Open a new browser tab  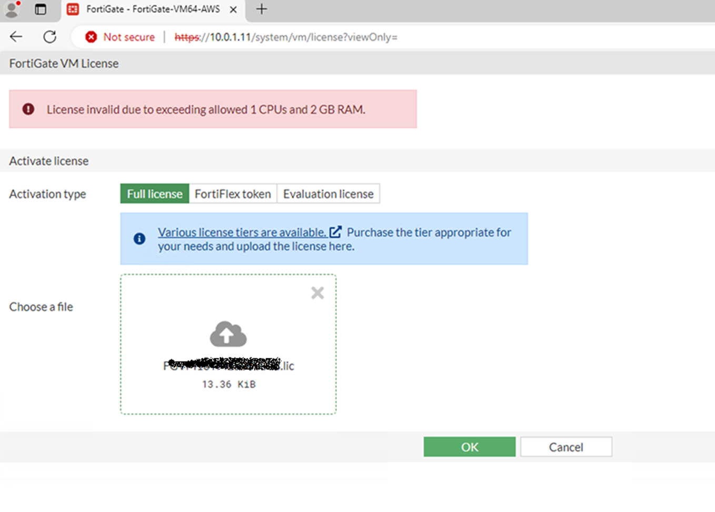click(x=262, y=9)
